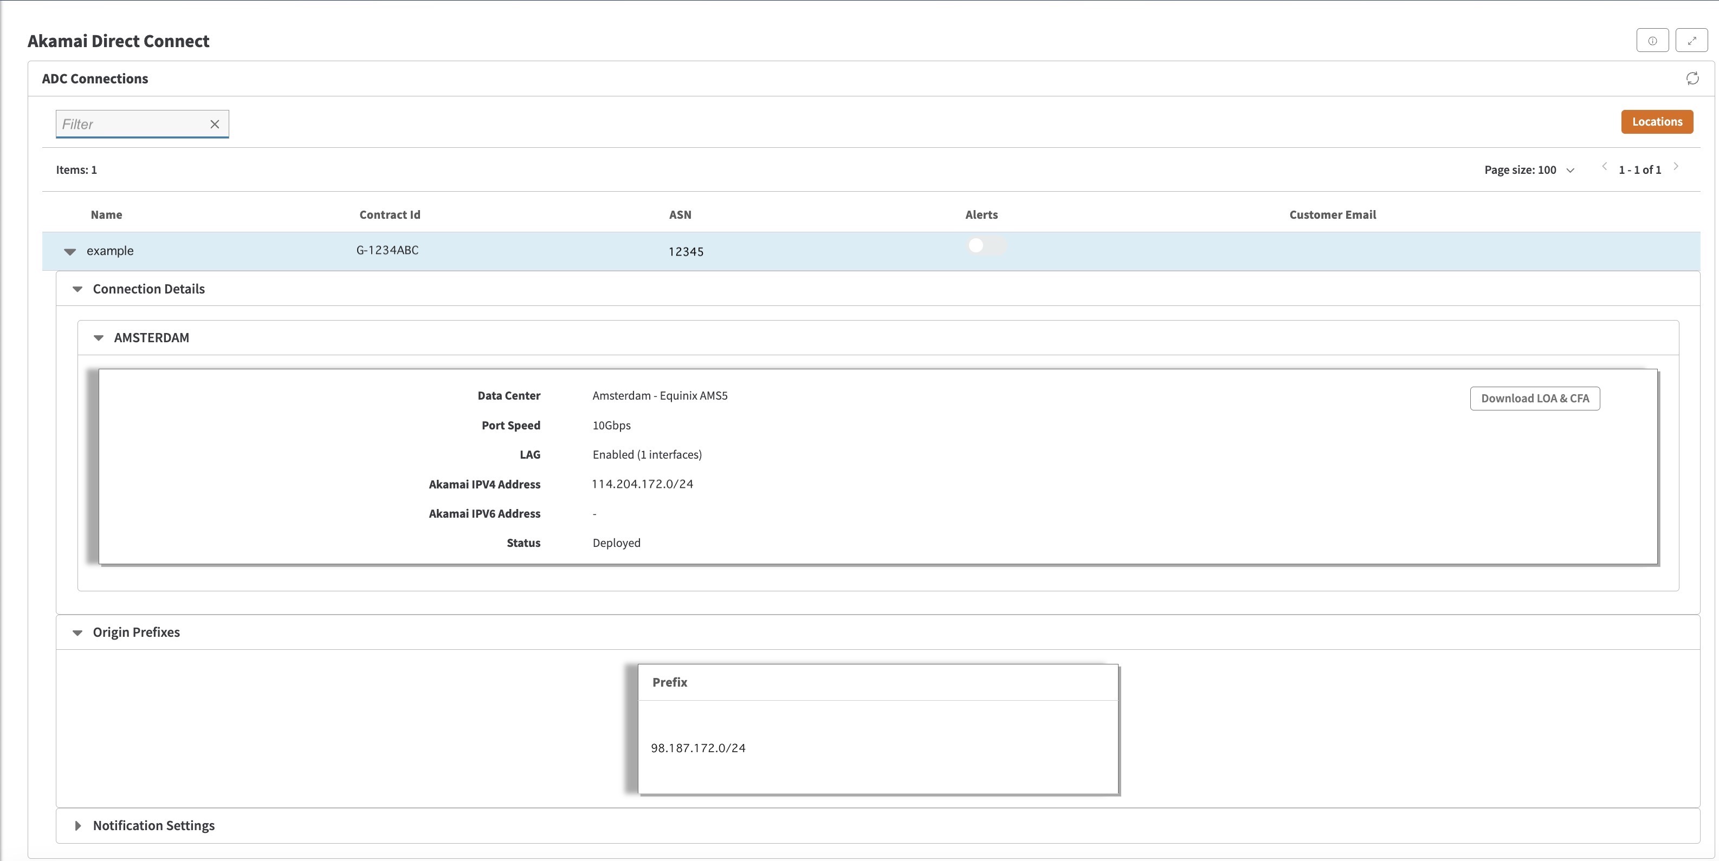
Task: Collapse the AMSTERDAM location panel
Action: pos(99,338)
